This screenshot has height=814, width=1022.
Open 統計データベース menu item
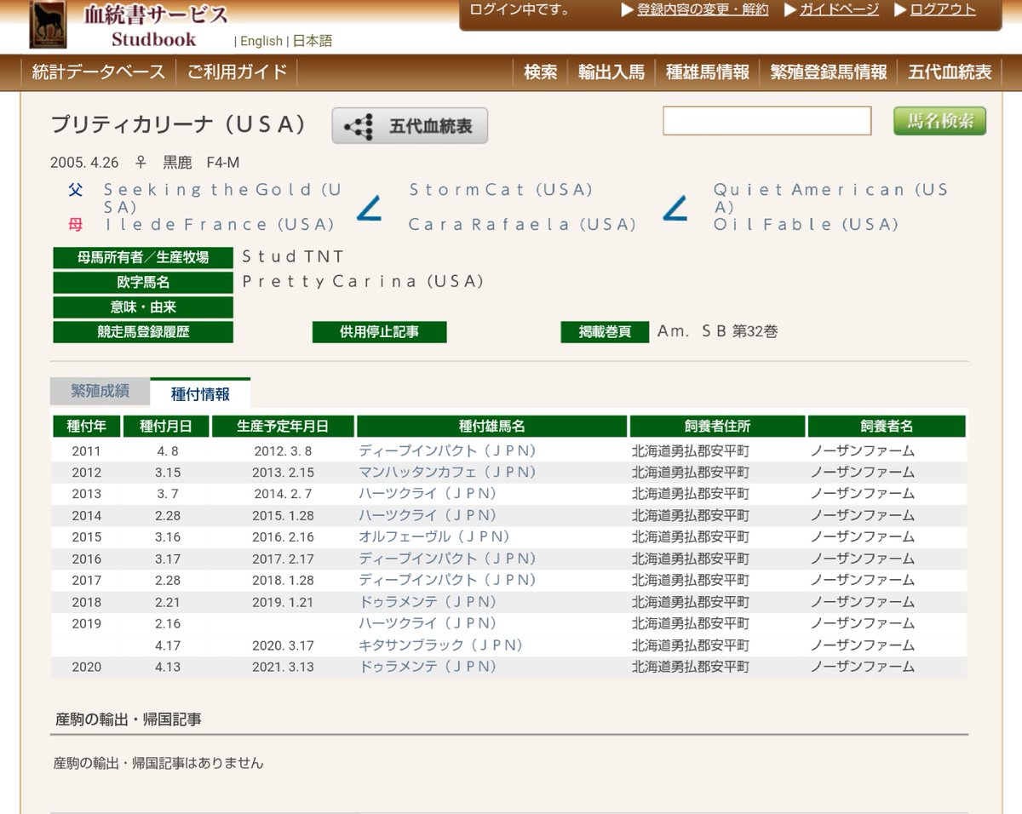tap(99, 72)
